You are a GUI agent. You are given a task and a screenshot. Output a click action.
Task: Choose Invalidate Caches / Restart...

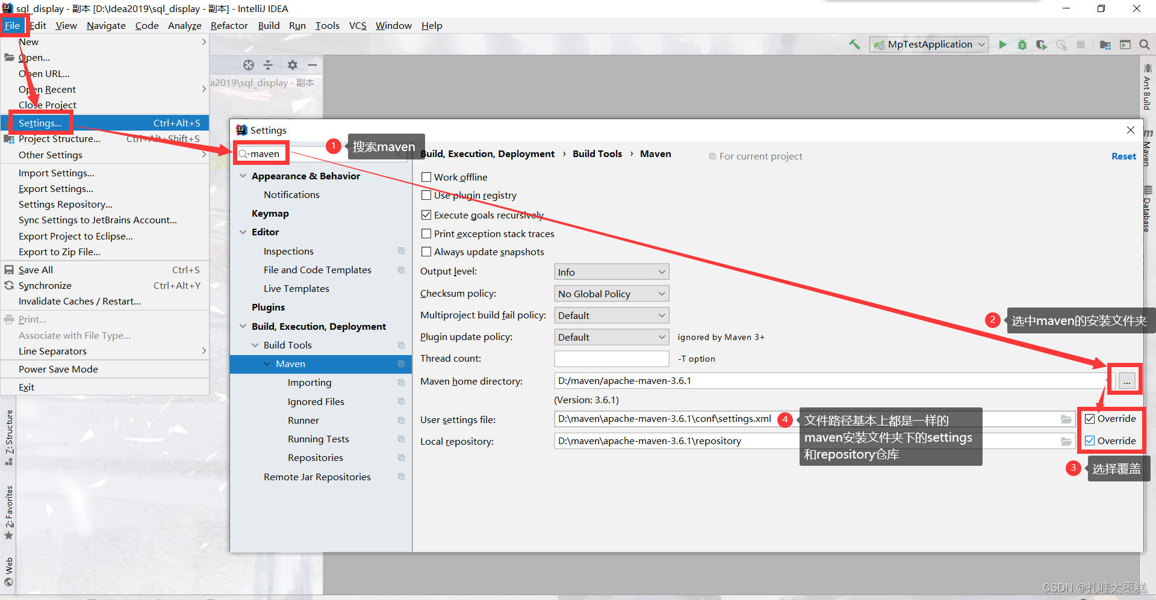(105, 302)
